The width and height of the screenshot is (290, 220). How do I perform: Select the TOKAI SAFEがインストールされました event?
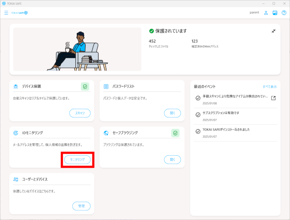coord(226,130)
